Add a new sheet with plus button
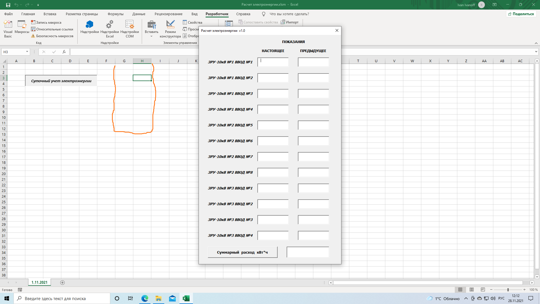The image size is (540, 304). 62,283
